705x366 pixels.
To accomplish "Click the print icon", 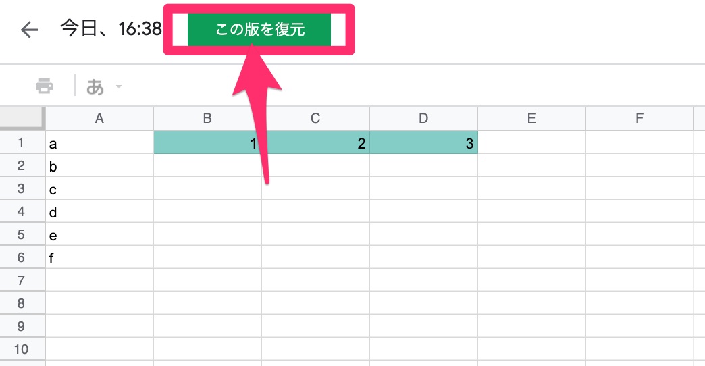I will click(44, 86).
